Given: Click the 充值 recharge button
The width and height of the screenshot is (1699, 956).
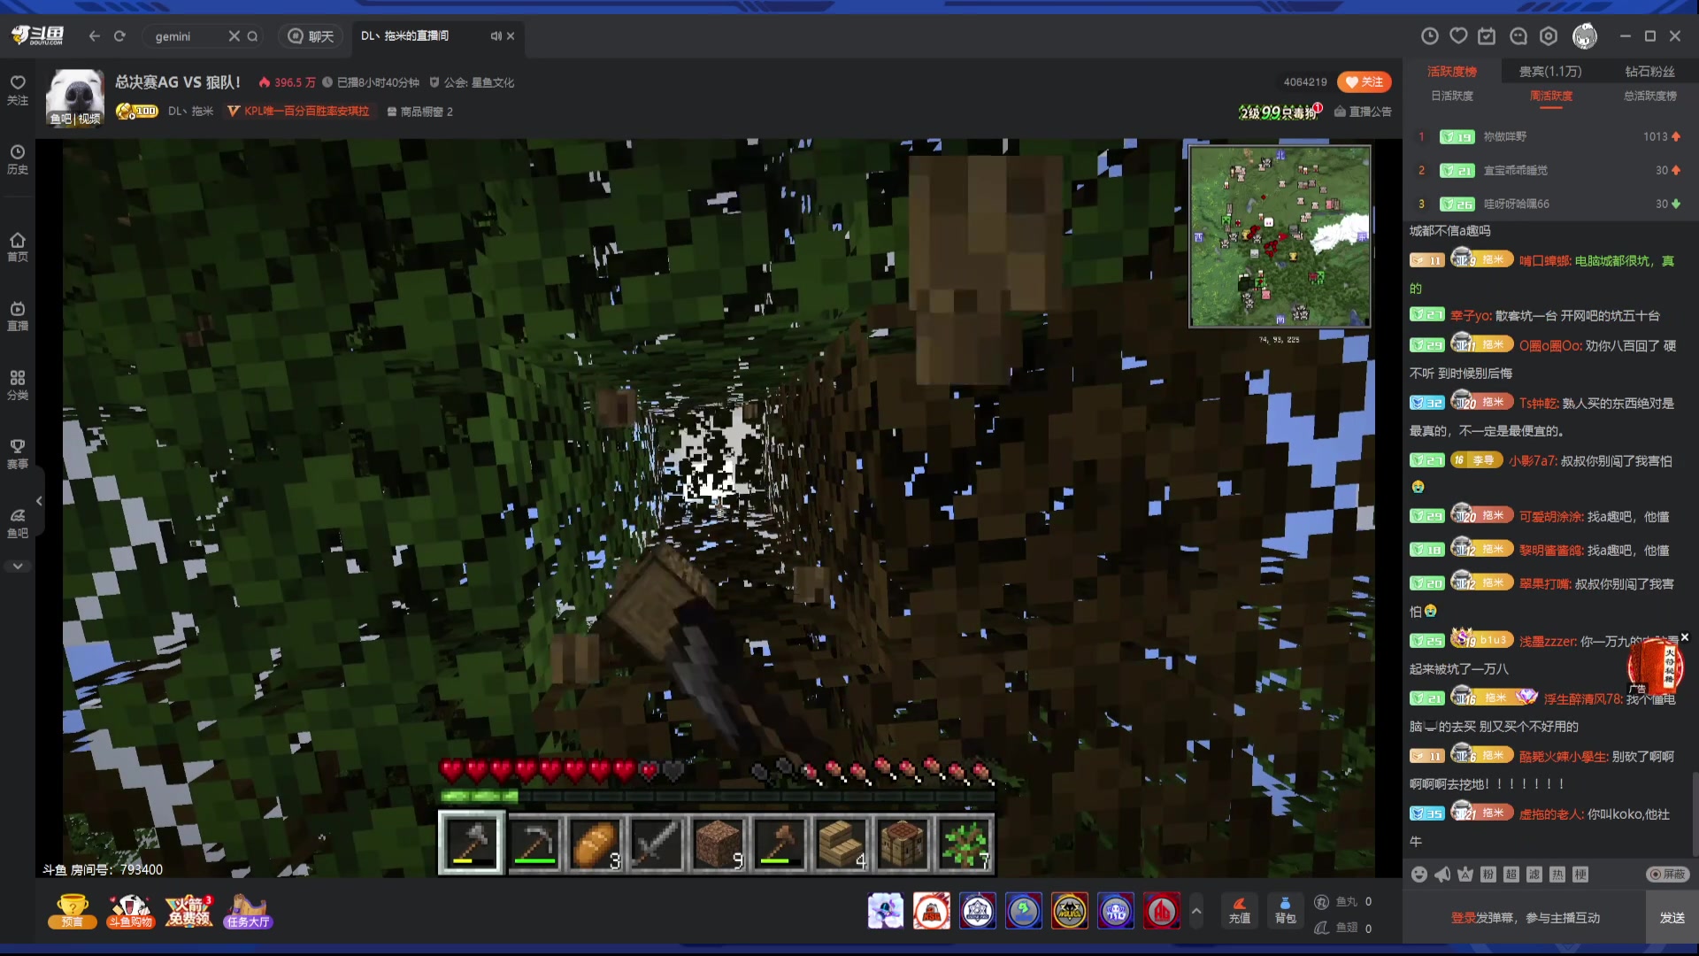Looking at the screenshot, I should coord(1240,911).
